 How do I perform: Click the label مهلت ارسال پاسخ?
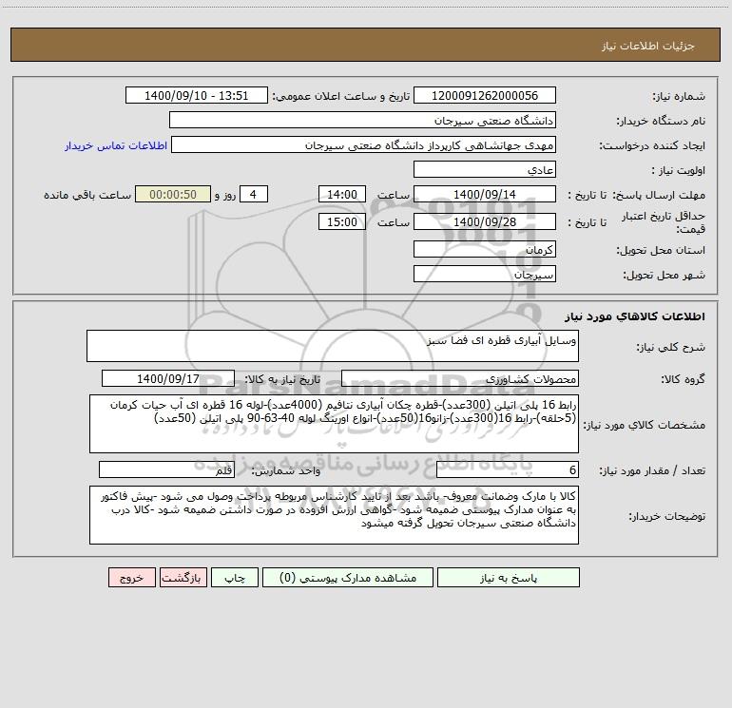pos(659,195)
